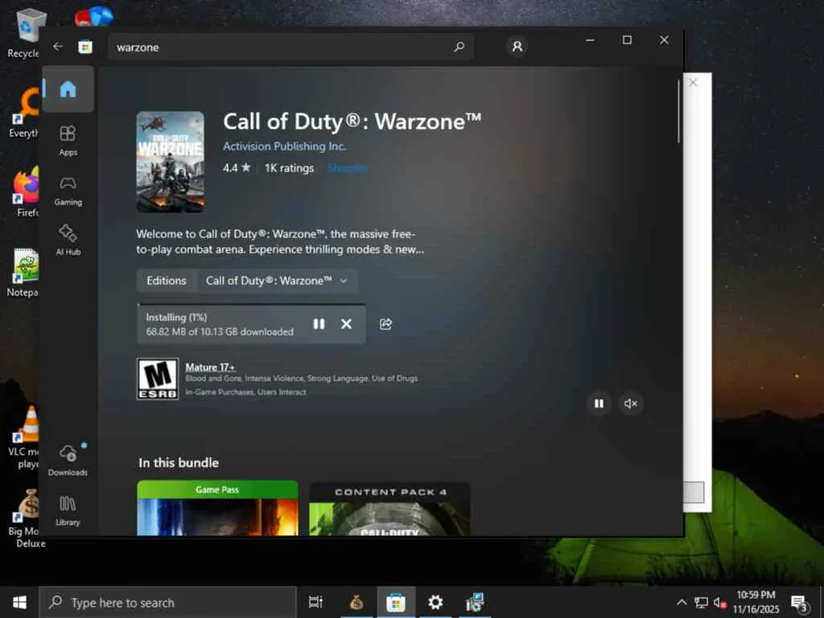Close the white window behind the Store

tap(693, 83)
